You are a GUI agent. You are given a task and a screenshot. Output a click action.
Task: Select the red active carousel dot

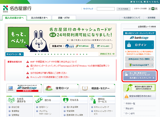click(77, 54)
